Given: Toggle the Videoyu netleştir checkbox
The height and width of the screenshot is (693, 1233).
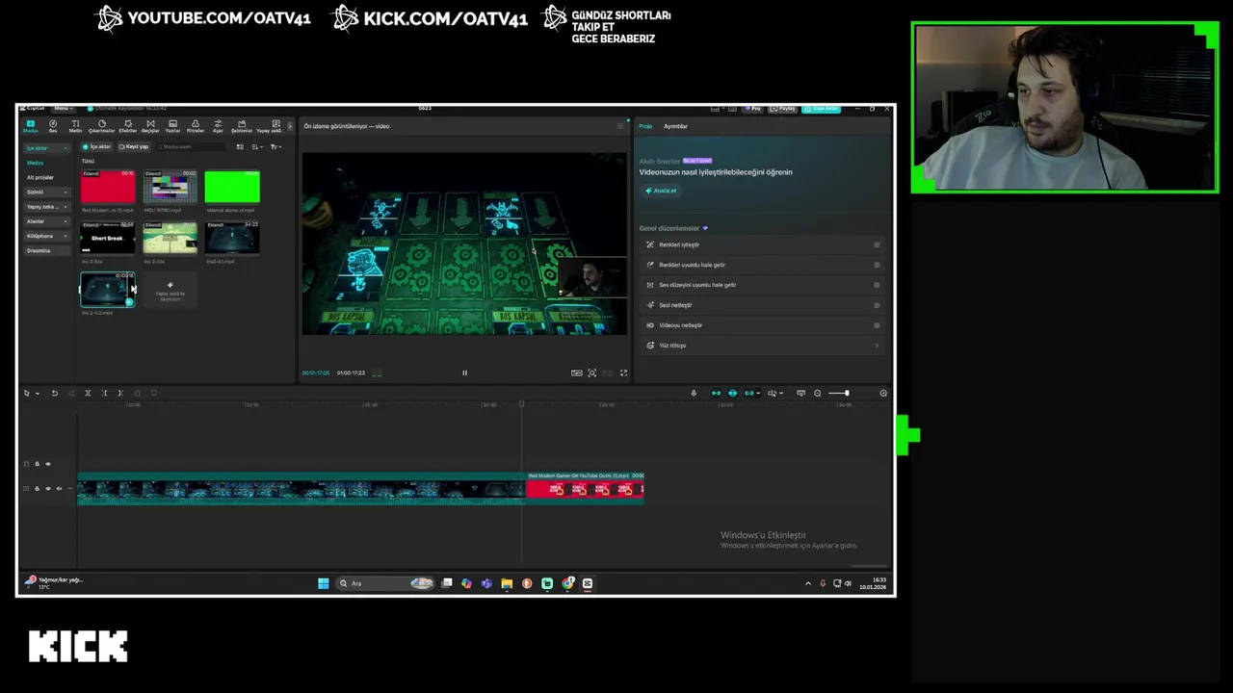Looking at the screenshot, I should (877, 325).
